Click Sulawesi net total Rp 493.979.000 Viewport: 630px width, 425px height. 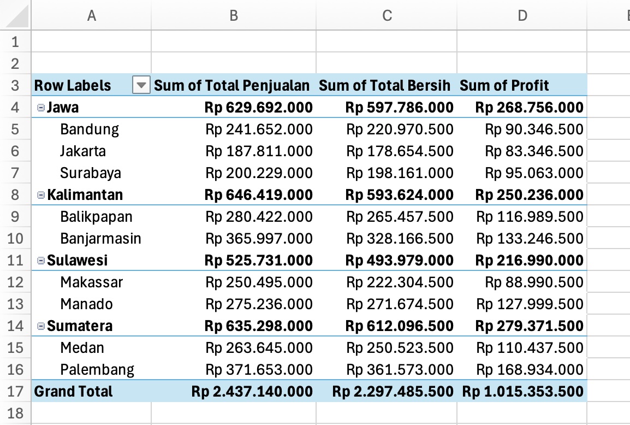400,261
